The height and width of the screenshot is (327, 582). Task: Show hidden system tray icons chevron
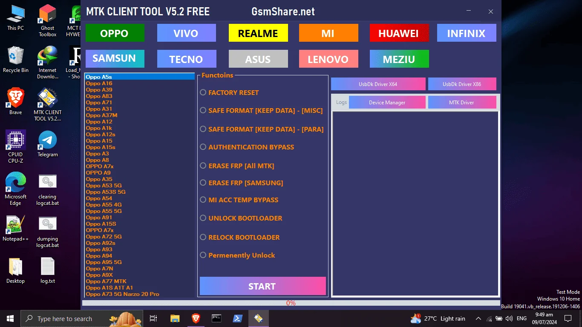[478, 318]
